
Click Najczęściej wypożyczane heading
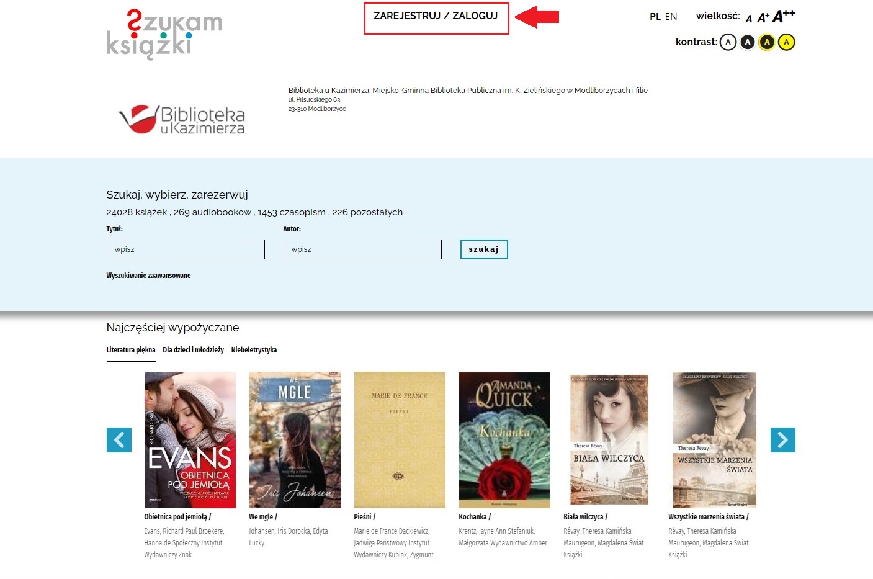click(x=172, y=328)
